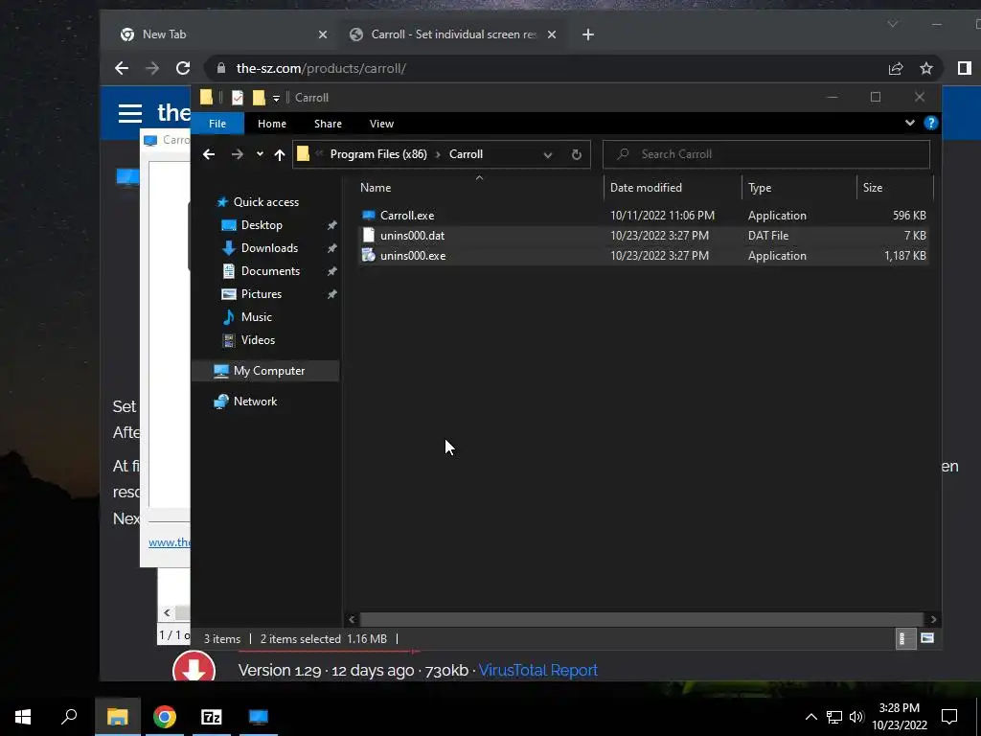Toggle Chrome side panel icon
The width and height of the screenshot is (981, 736).
(964, 68)
